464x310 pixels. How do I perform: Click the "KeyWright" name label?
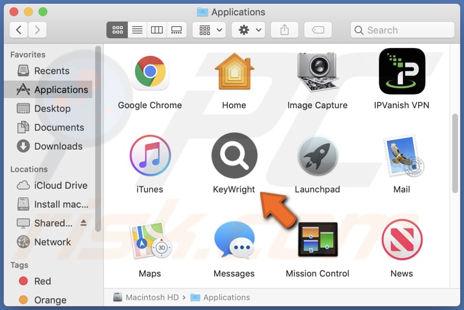pyautogui.click(x=234, y=189)
